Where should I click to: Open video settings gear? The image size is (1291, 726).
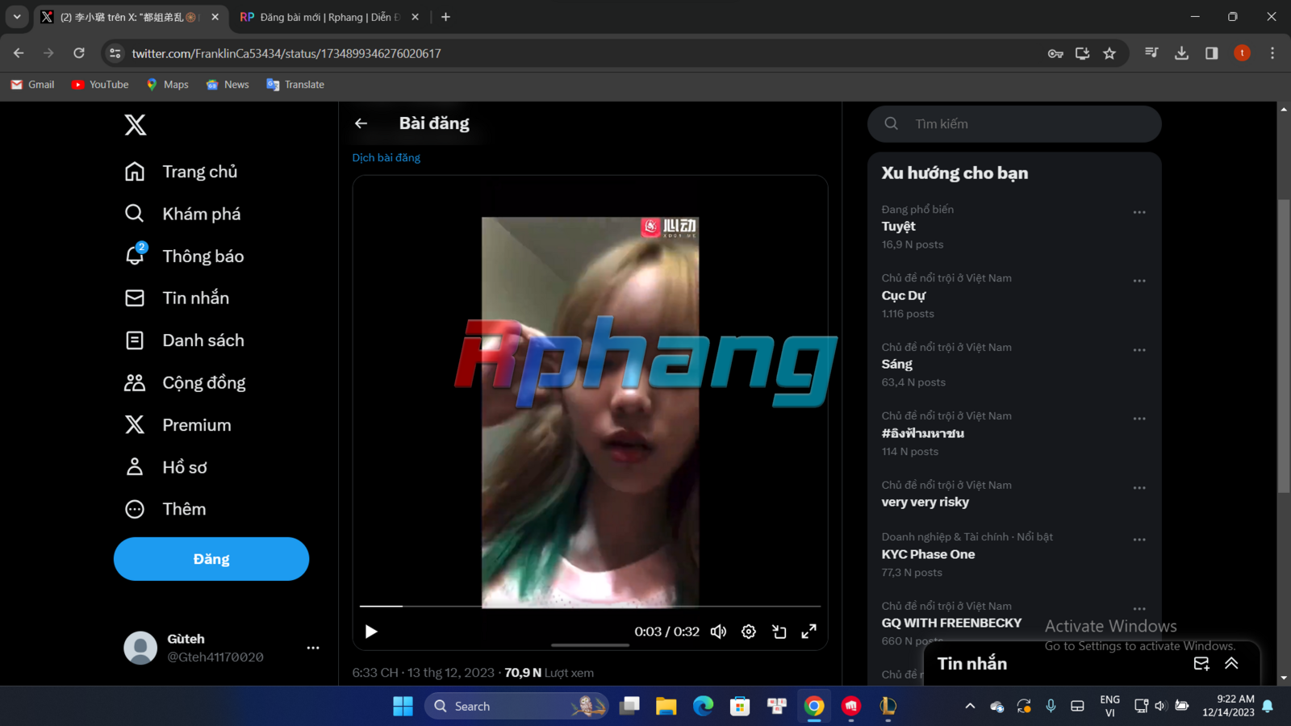click(x=749, y=632)
